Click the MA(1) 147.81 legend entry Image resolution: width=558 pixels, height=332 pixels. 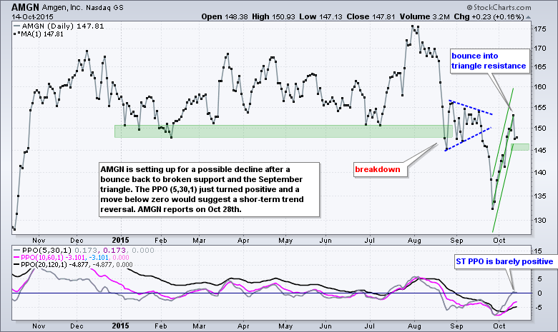(x=42, y=34)
